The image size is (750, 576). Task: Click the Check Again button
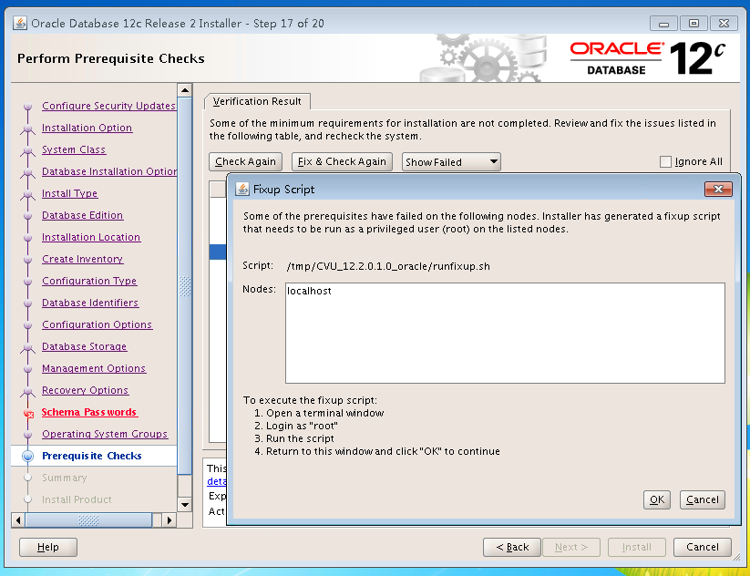245,161
